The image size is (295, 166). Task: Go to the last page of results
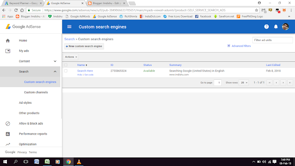(290, 83)
